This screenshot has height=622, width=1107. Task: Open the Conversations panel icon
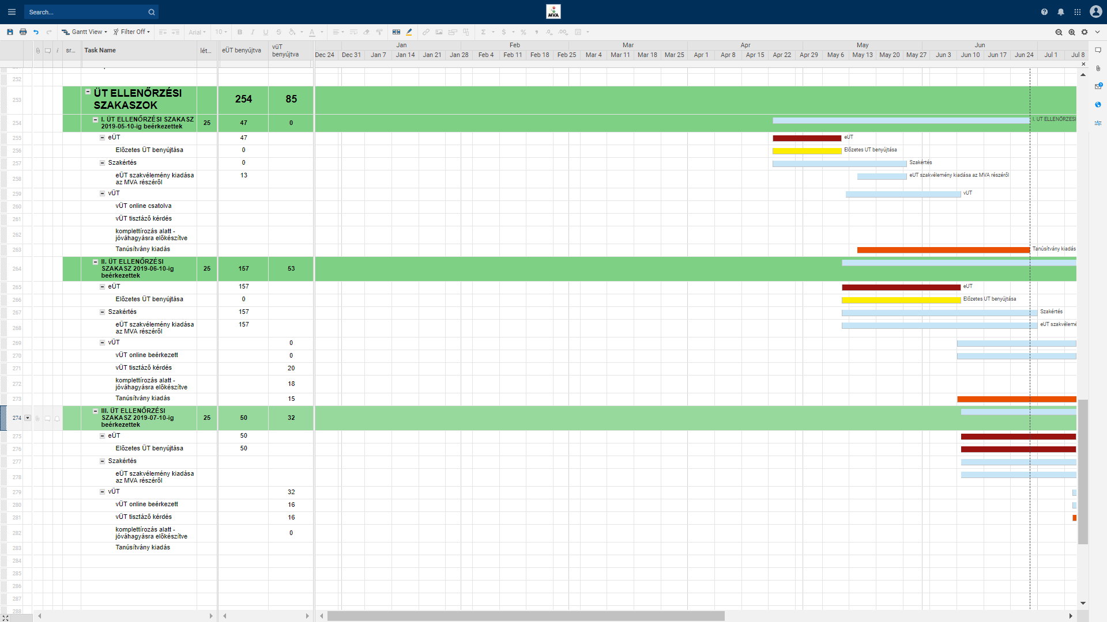point(1098,50)
